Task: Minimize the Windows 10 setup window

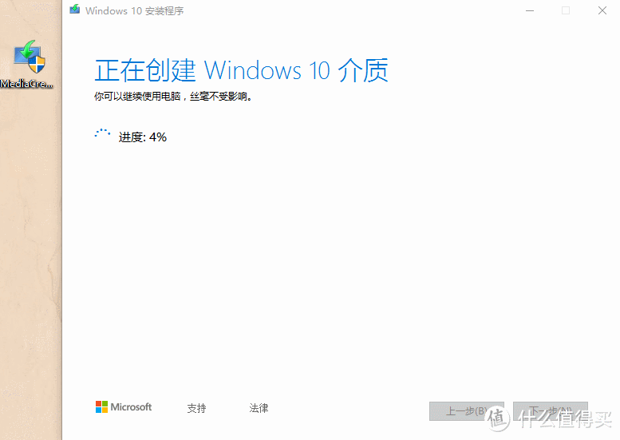Action: tap(530, 10)
